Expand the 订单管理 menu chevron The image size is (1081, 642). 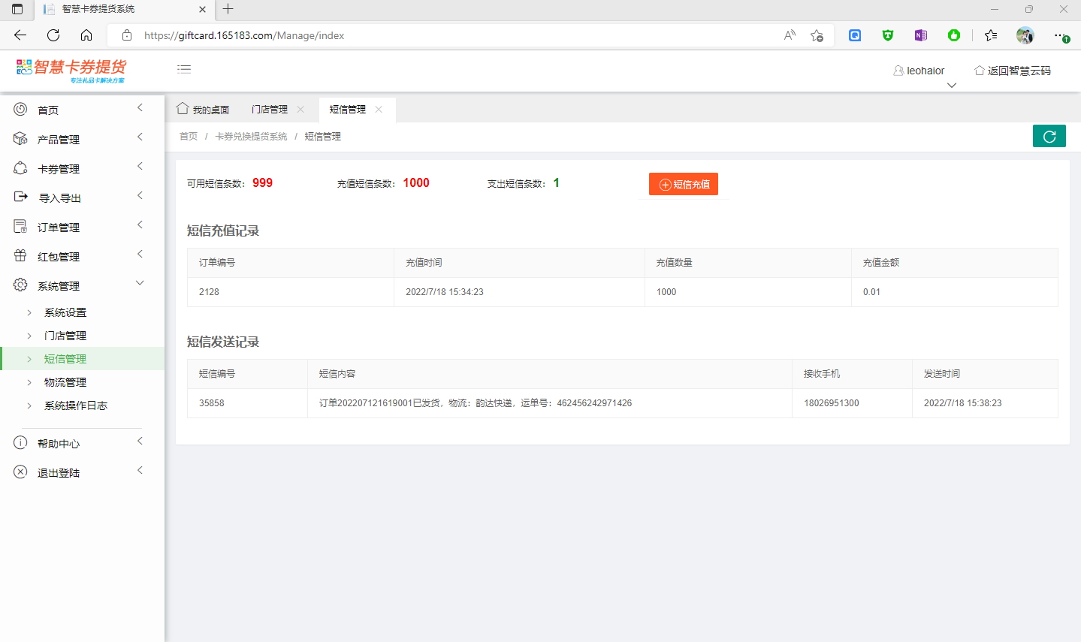click(x=140, y=225)
